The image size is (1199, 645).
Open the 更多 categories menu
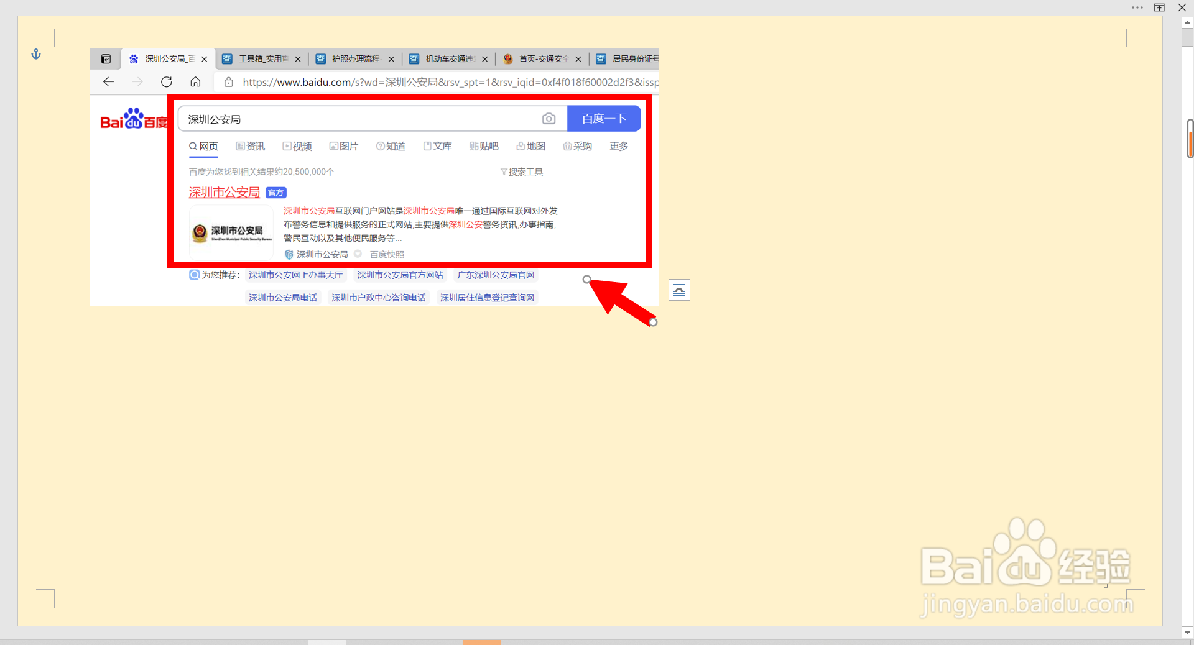pyautogui.click(x=619, y=146)
